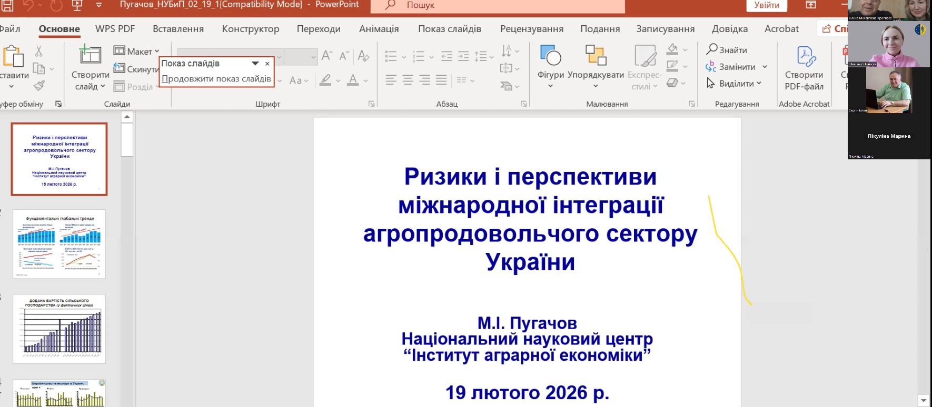Image resolution: width=932 pixels, height=407 pixels.
Task: Click the Clear All Formatting icon
Action: (x=363, y=55)
